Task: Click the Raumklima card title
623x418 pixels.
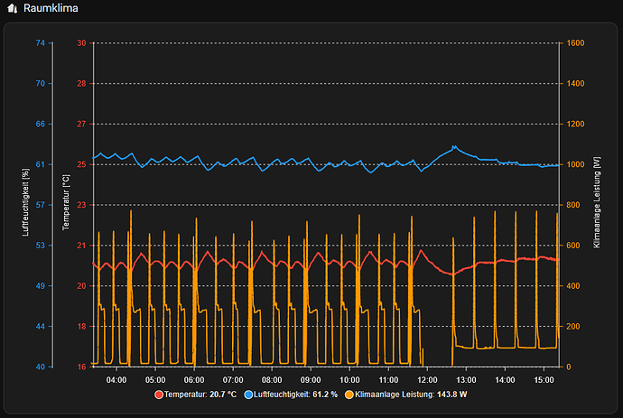Action: [x=51, y=8]
